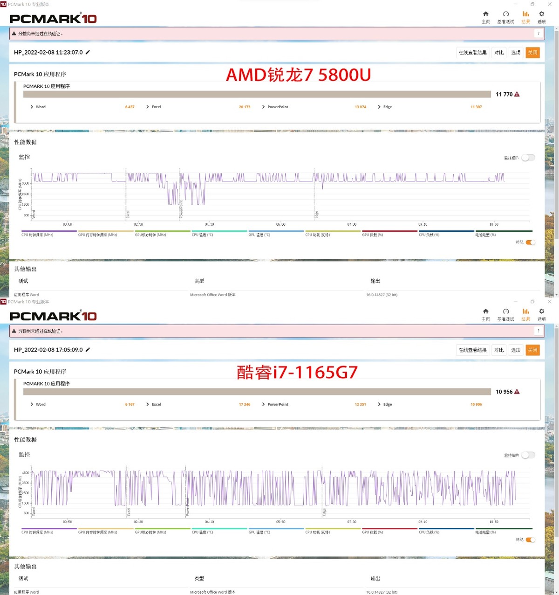Click the question mark in the 11:23:07 warning banner

point(539,34)
